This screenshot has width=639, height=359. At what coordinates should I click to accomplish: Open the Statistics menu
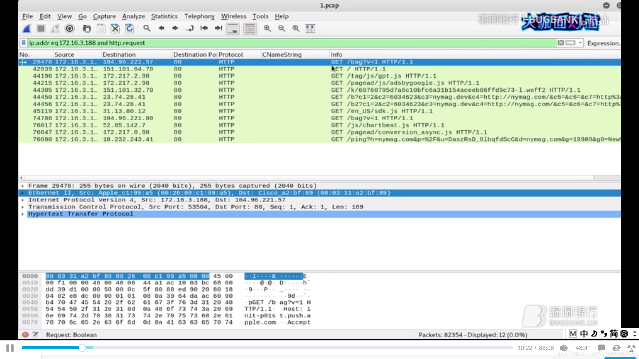tap(164, 16)
